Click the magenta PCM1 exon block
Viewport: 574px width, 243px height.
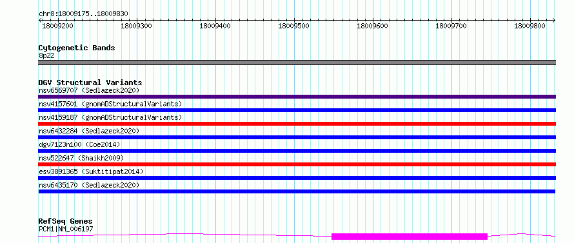[x=410, y=237]
